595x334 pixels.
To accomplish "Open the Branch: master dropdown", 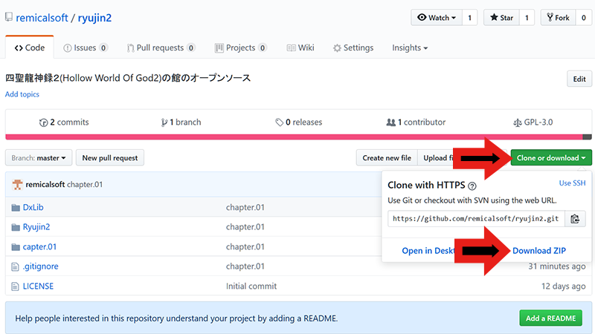I will [39, 157].
